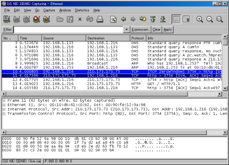
Task: Jump to last packet icon
Action: pyautogui.click(x=163, y=19)
